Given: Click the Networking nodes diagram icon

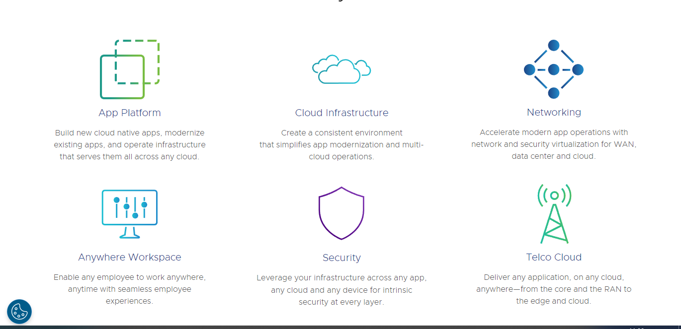Looking at the screenshot, I should point(554,69).
